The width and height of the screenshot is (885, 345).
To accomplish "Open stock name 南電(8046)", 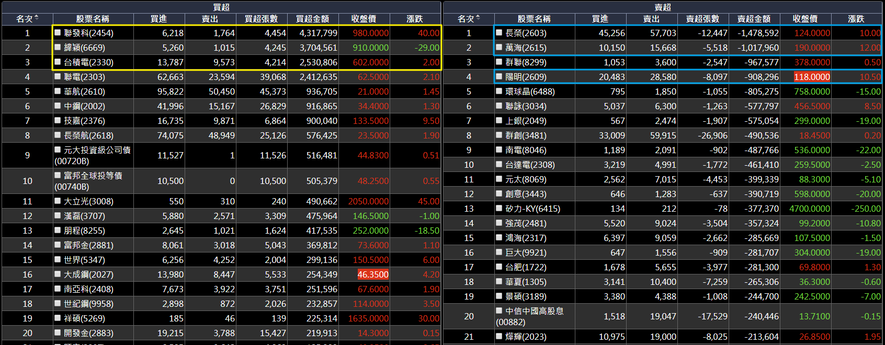I will coord(526,150).
